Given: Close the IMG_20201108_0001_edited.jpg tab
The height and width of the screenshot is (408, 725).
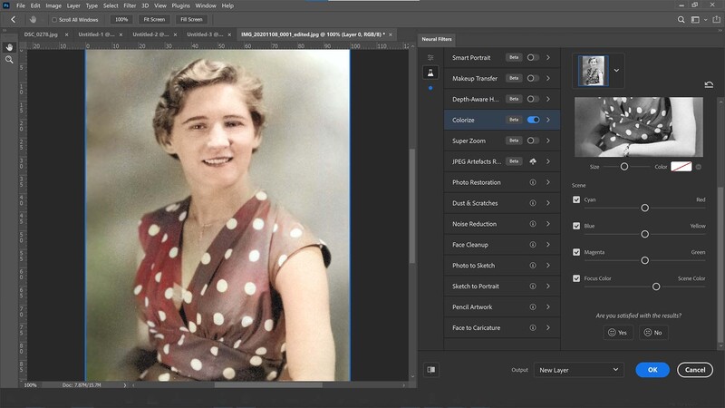Looking at the screenshot, I should tap(391, 34).
